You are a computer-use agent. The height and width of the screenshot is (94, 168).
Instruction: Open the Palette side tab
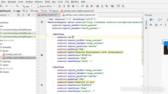(146, 25)
